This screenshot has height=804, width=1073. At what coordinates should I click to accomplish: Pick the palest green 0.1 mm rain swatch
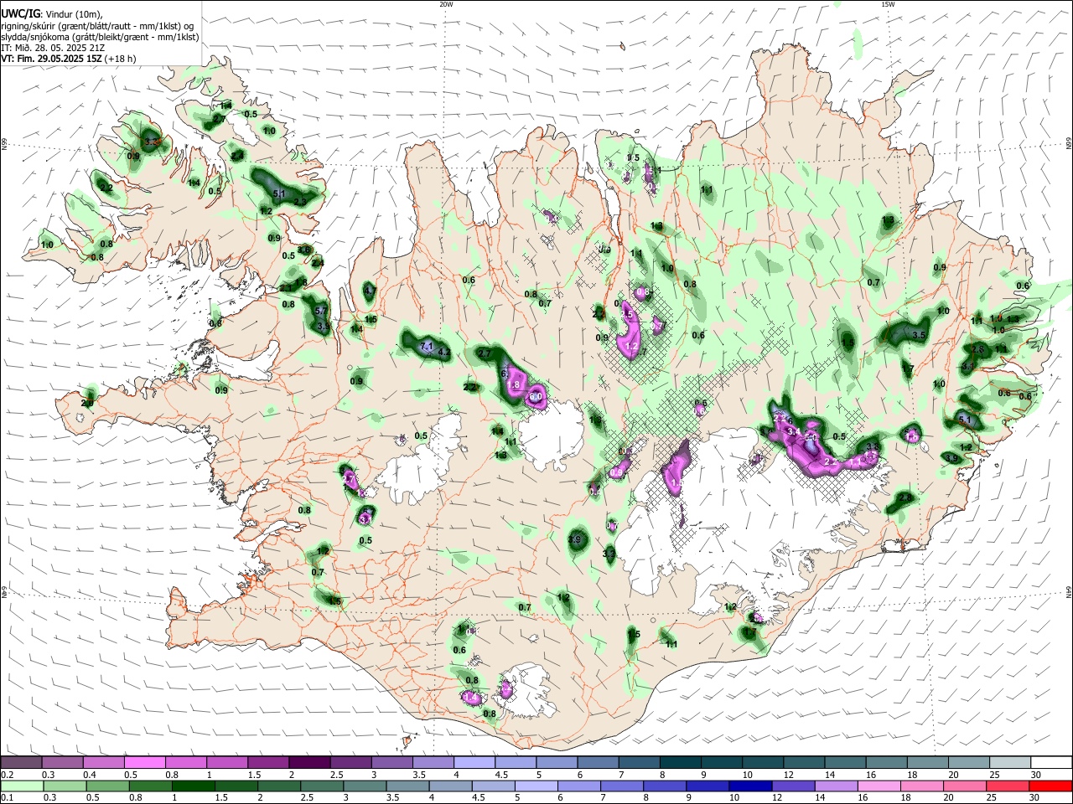click(x=22, y=786)
